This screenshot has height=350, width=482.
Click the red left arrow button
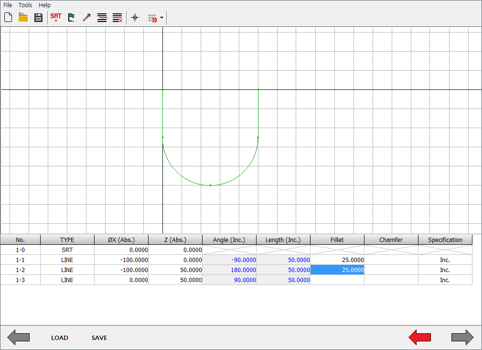[x=419, y=338]
